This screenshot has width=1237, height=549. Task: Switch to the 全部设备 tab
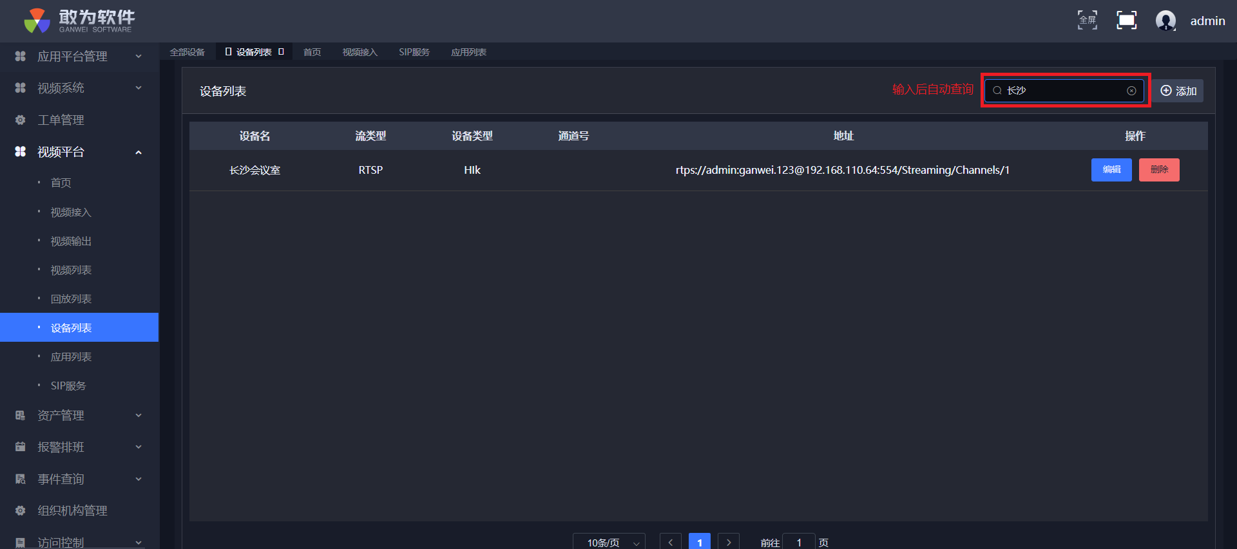(x=187, y=52)
